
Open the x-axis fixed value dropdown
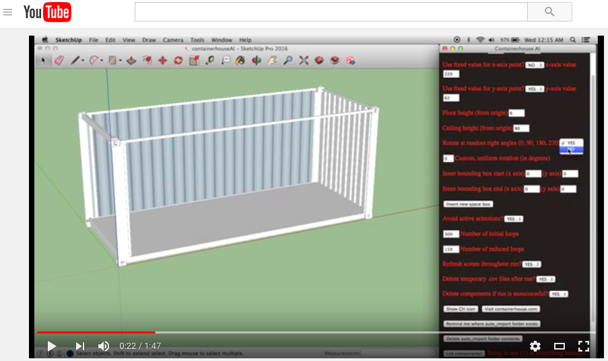tap(535, 65)
